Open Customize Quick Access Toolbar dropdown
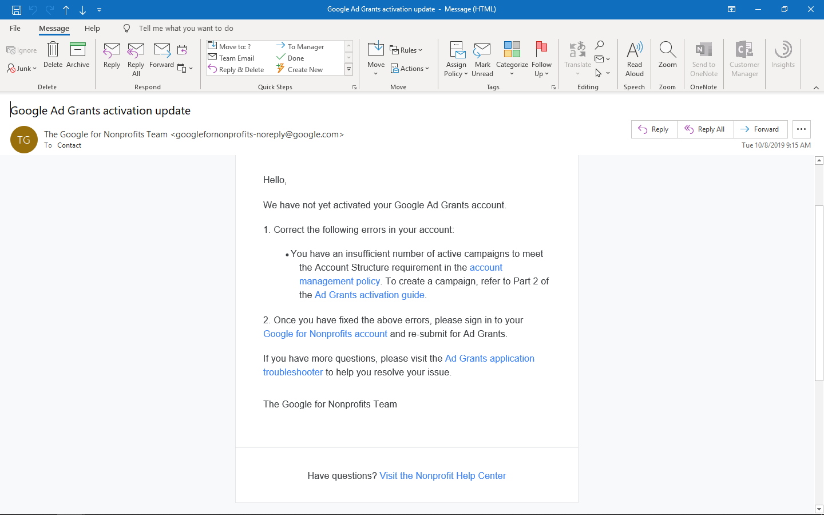Viewport: 824px width, 515px height. click(99, 10)
